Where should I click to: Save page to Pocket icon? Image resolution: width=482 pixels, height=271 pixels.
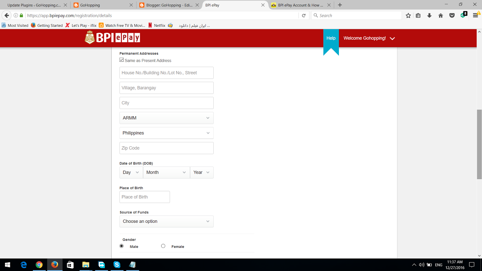452,15
